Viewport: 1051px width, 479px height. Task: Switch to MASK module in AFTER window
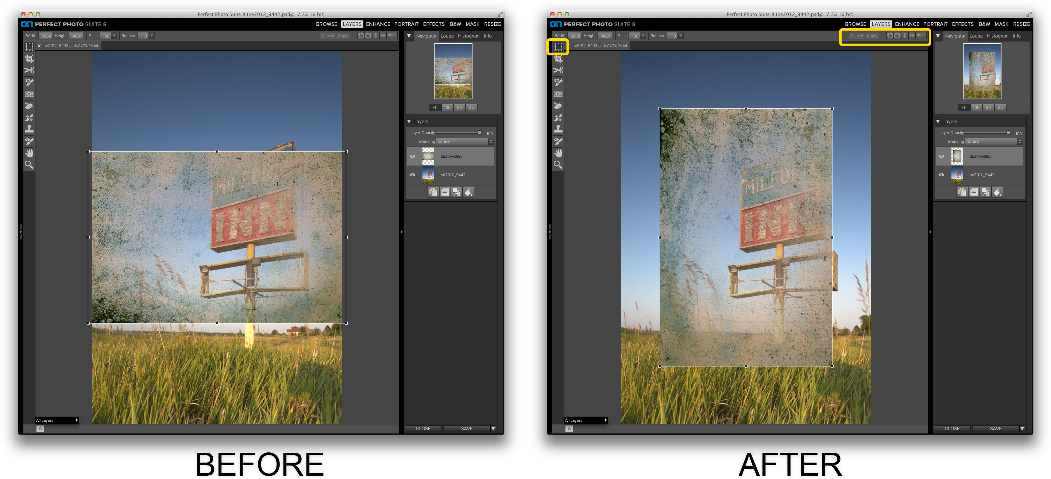pos(1001,24)
